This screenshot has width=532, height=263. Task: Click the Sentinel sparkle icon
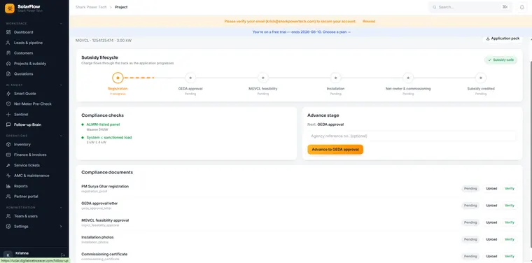click(x=8, y=114)
